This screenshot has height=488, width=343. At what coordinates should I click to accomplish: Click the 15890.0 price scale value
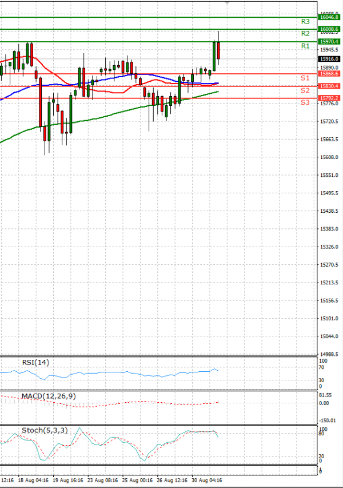[x=329, y=68]
